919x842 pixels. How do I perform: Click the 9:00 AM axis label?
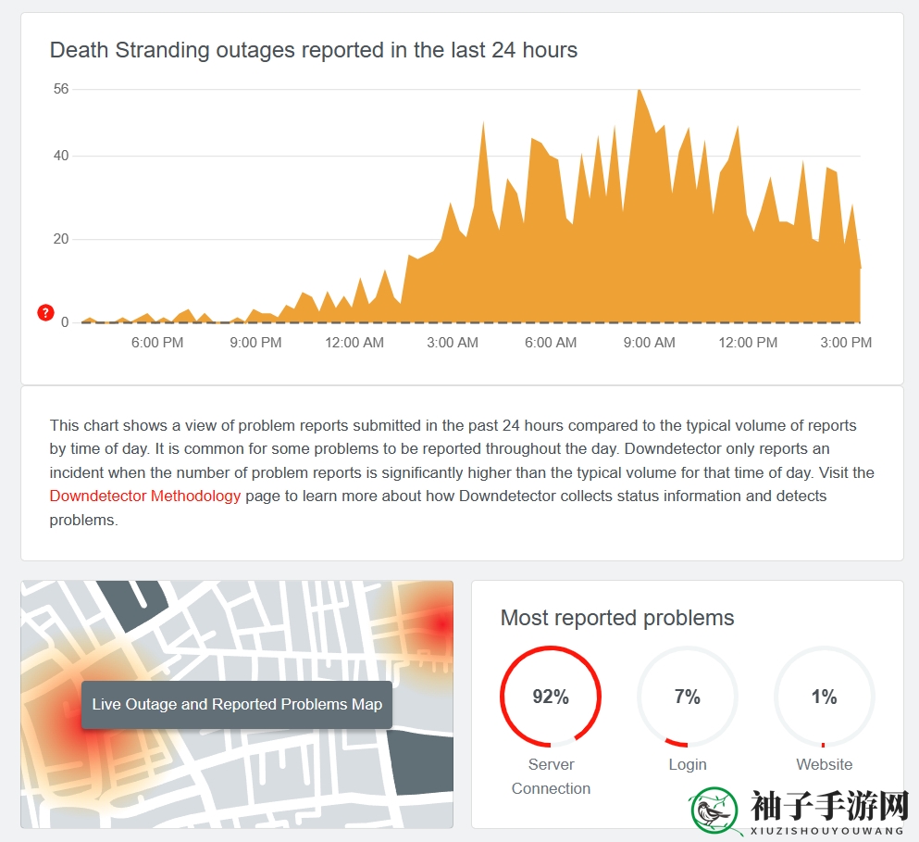pyautogui.click(x=649, y=343)
